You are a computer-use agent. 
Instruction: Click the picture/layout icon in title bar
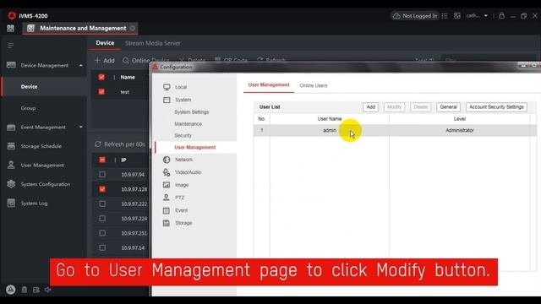point(457,16)
